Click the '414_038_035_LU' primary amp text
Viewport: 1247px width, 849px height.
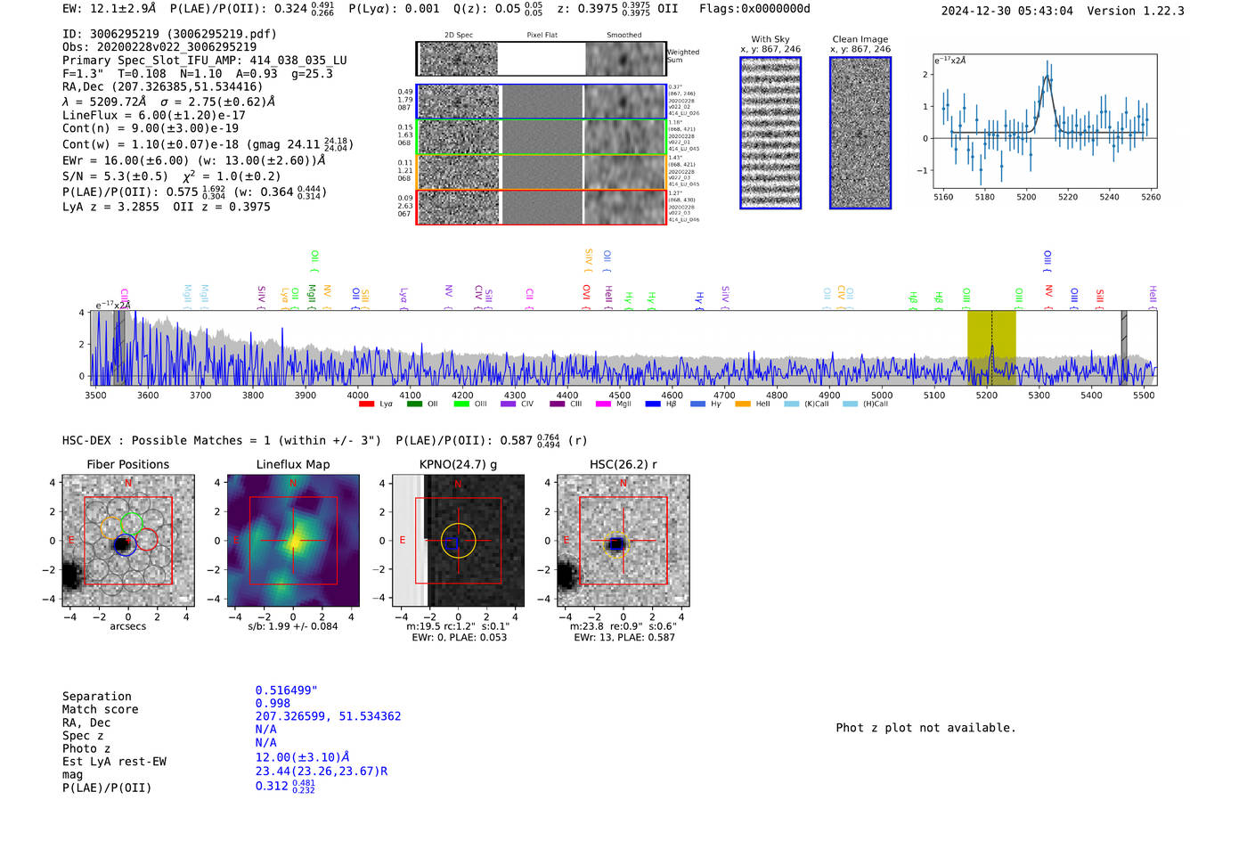click(298, 61)
